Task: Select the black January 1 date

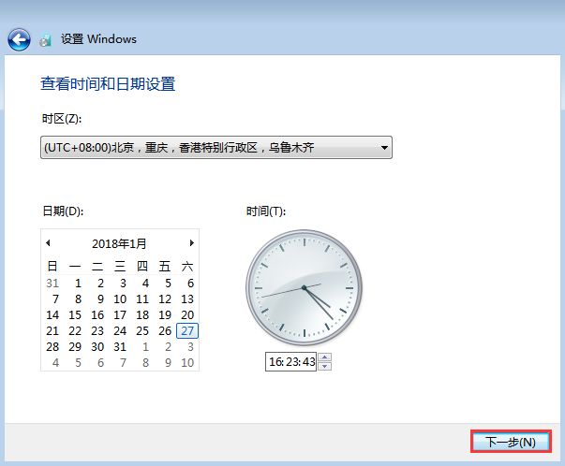Action: [x=78, y=284]
